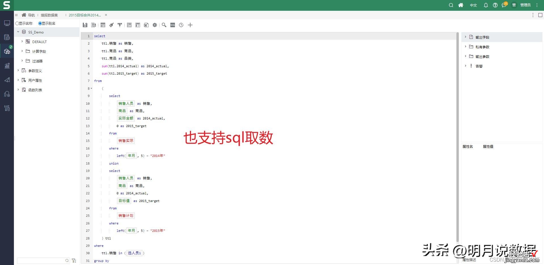Open notifications bell icon
Image resolution: width=544 pixels, height=265 pixels.
[x=486, y=5]
